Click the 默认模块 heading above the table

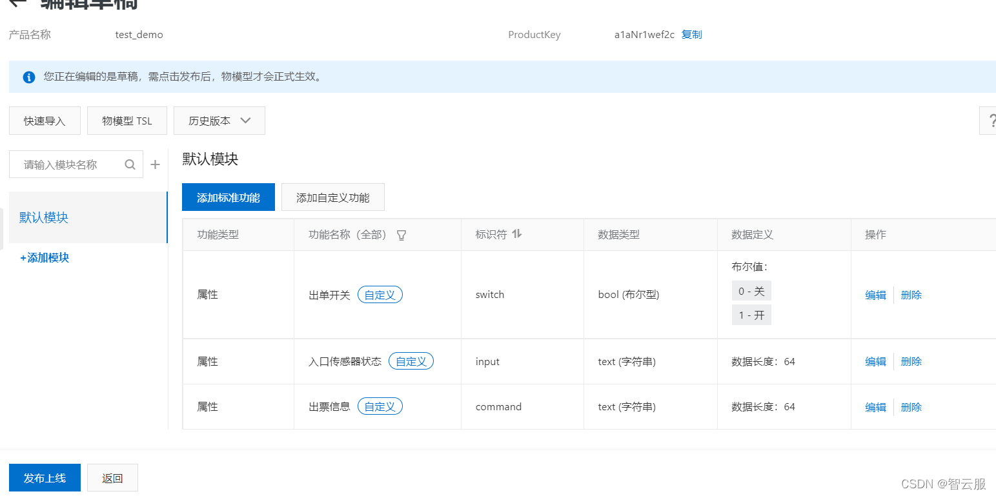(210, 159)
